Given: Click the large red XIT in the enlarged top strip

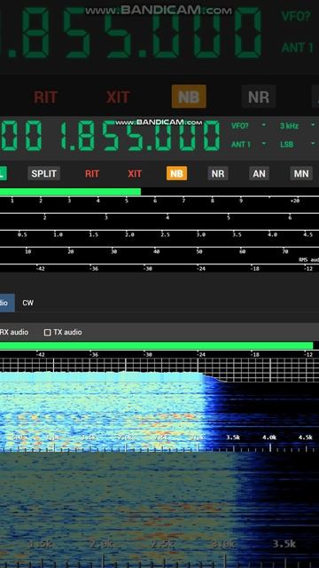Looking at the screenshot, I should (x=118, y=97).
